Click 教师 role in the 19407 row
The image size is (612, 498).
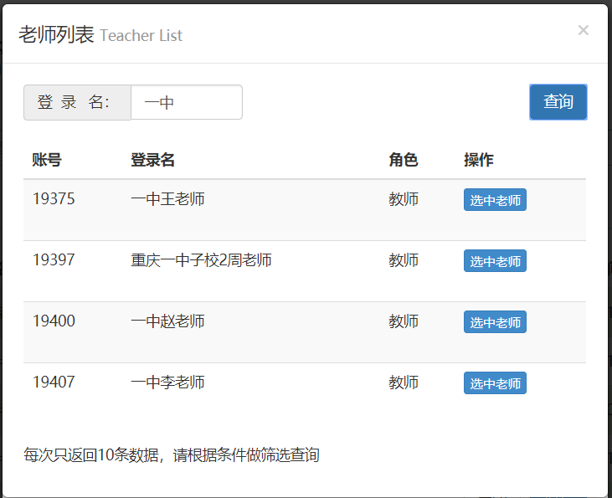coord(404,382)
